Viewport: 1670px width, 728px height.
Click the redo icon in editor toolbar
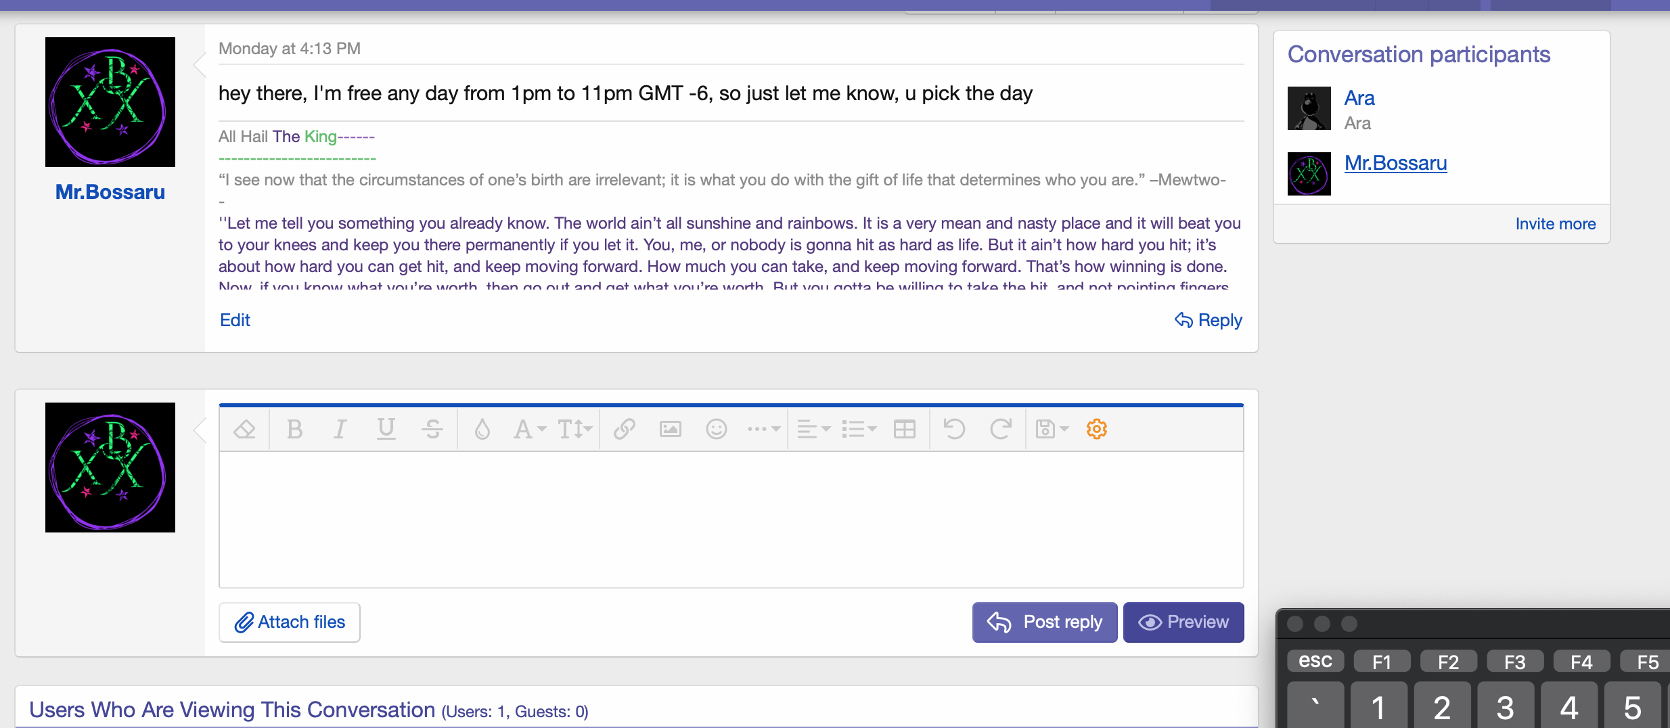pyautogui.click(x=1000, y=429)
